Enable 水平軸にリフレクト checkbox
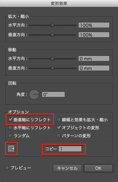118x182 pixels. tap(10, 128)
